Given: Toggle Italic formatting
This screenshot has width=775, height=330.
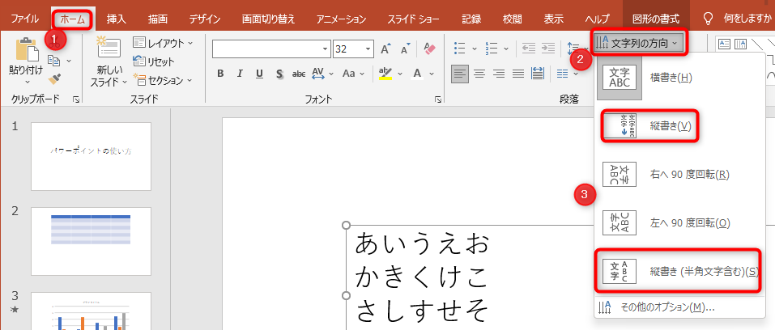Looking at the screenshot, I should tap(240, 74).
